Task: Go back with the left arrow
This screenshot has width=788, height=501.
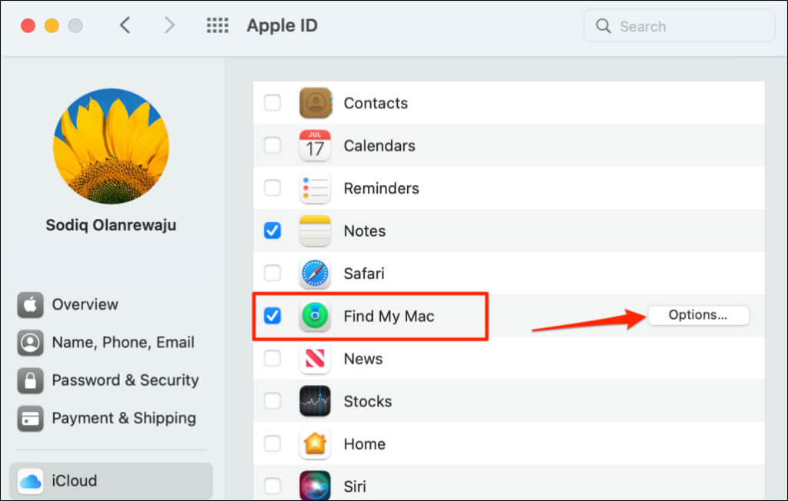Action: [x=125, y=25]
